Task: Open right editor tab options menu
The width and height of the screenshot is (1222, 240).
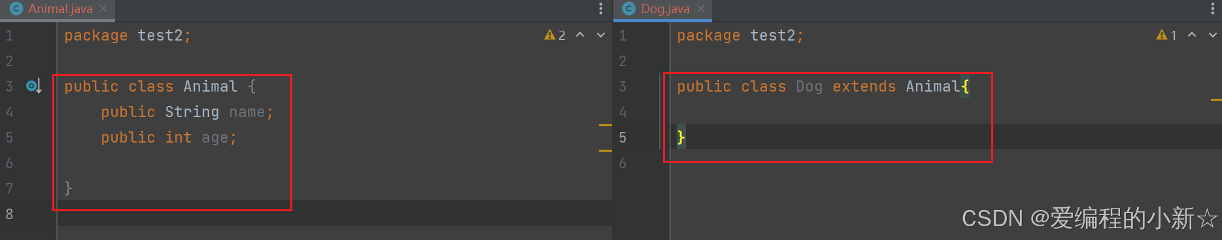Action: click(x=1213, y=9)
